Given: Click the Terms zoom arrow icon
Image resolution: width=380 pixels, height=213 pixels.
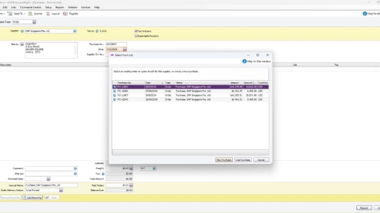Looking at the screenshot, I should click(x=97, y=31).
